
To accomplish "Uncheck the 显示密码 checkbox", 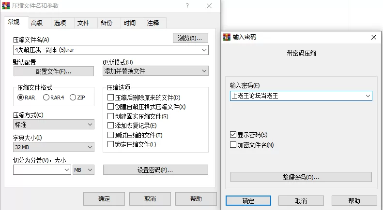I will click(x=233, y=135).
